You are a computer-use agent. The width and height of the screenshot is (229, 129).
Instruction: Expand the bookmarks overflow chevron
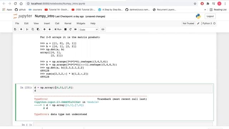point(205,10)
